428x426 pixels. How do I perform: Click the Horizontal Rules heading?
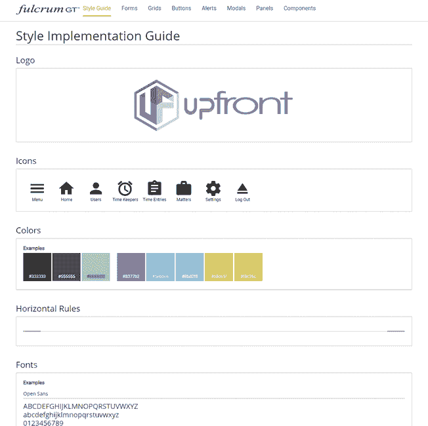click(x=48, y=309)
